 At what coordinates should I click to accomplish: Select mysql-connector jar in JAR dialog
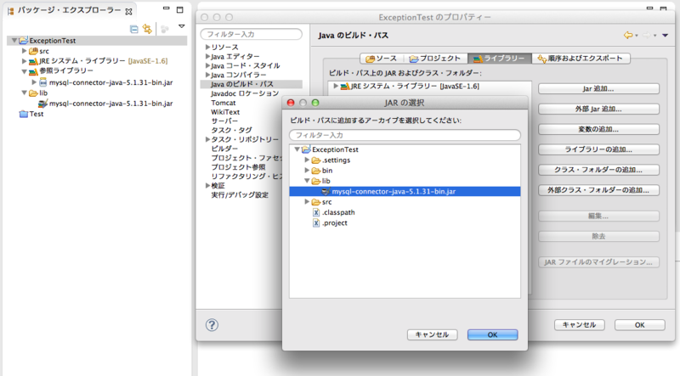click(x=405, y=192)
